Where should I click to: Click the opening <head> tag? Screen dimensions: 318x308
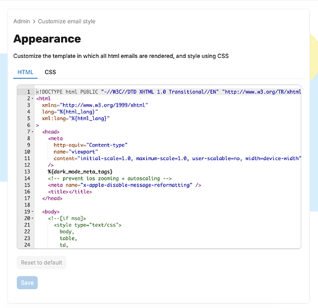click(51, 132)
